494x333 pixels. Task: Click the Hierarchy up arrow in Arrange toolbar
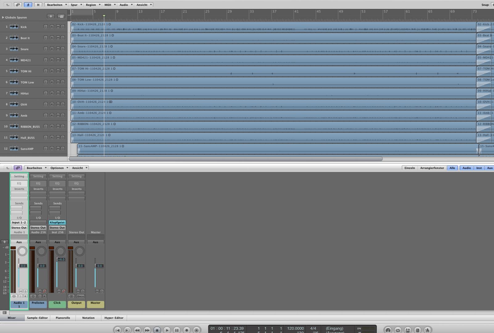(8, 5)
